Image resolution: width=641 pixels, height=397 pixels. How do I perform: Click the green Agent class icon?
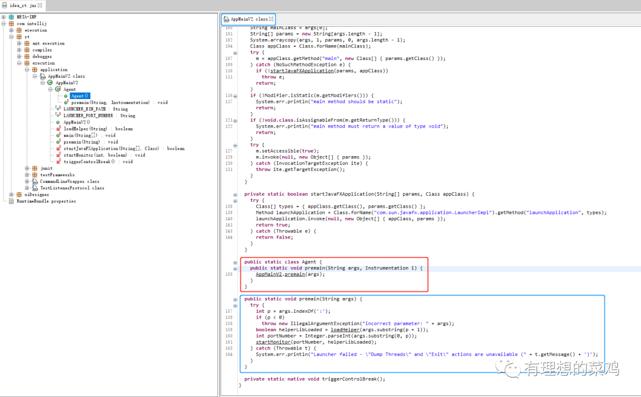58,90
